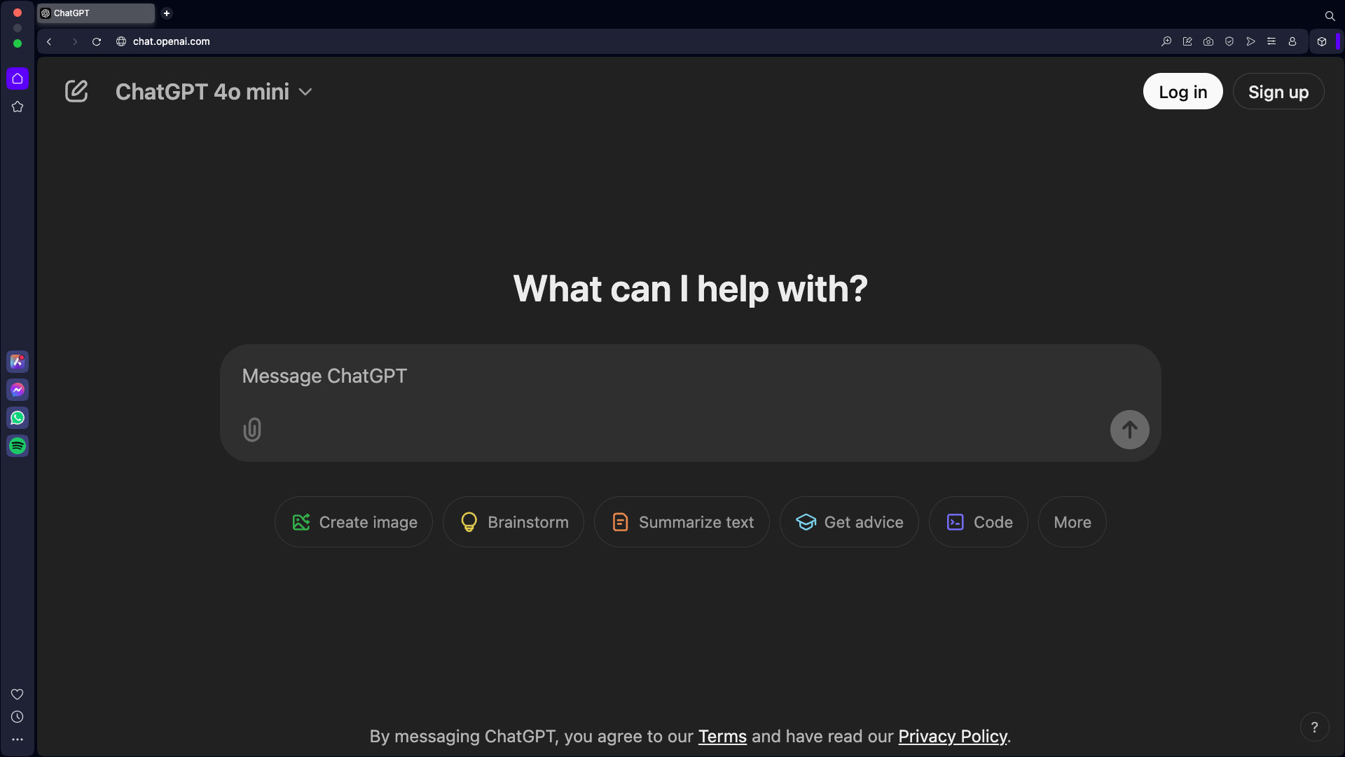Go forward with the browser forward arrow
The height and width of the screenshot is (757, 1345).
pos(74,41)
